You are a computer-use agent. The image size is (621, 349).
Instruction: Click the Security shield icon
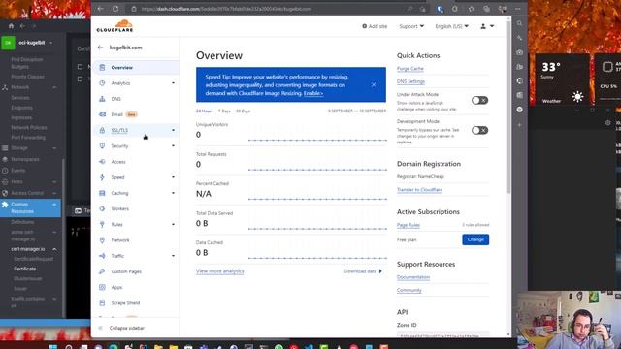pyautogui.click(x=102, y=146)
